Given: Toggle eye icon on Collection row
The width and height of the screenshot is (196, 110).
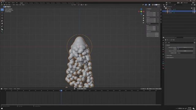Looking at the screenshot, I should 193,8.
